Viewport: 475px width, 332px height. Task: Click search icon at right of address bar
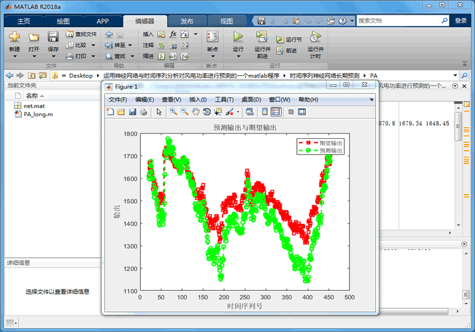tap(464, 76)
